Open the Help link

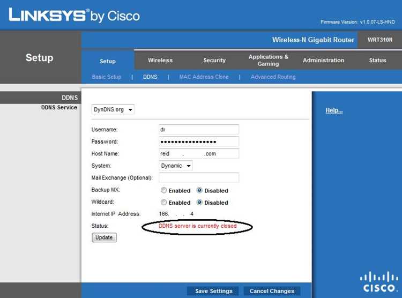tap(334, 110)
